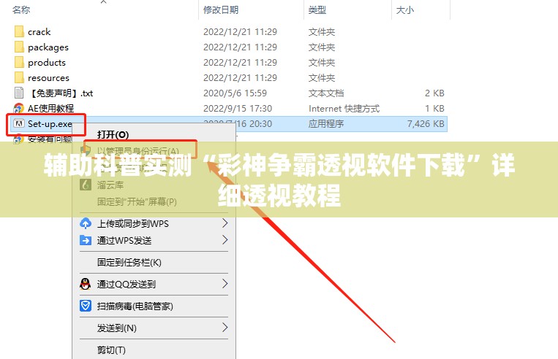Select the crack folder icon

click(x=19, y=31)
